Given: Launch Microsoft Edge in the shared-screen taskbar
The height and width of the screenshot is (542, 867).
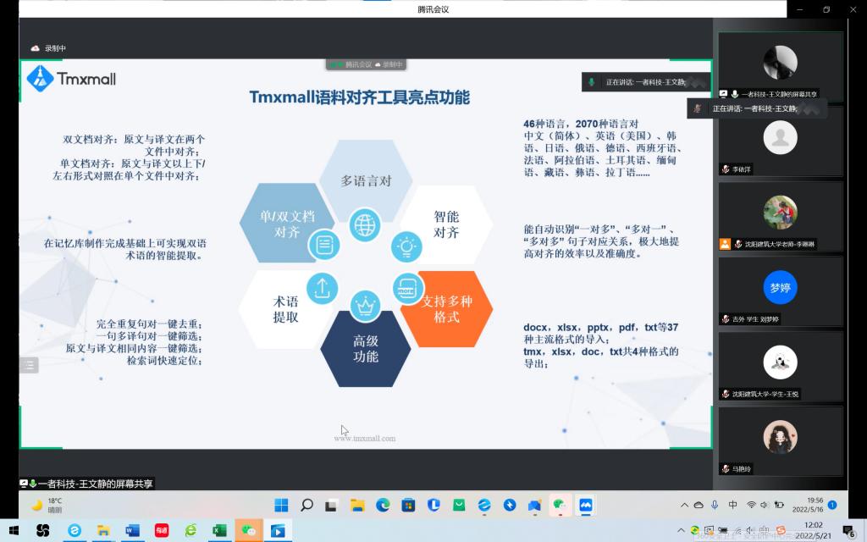Looking at the screenshot, I should pyautogui.click(x=383, y=505).
